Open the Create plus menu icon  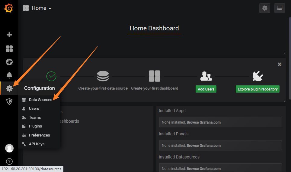9,35
